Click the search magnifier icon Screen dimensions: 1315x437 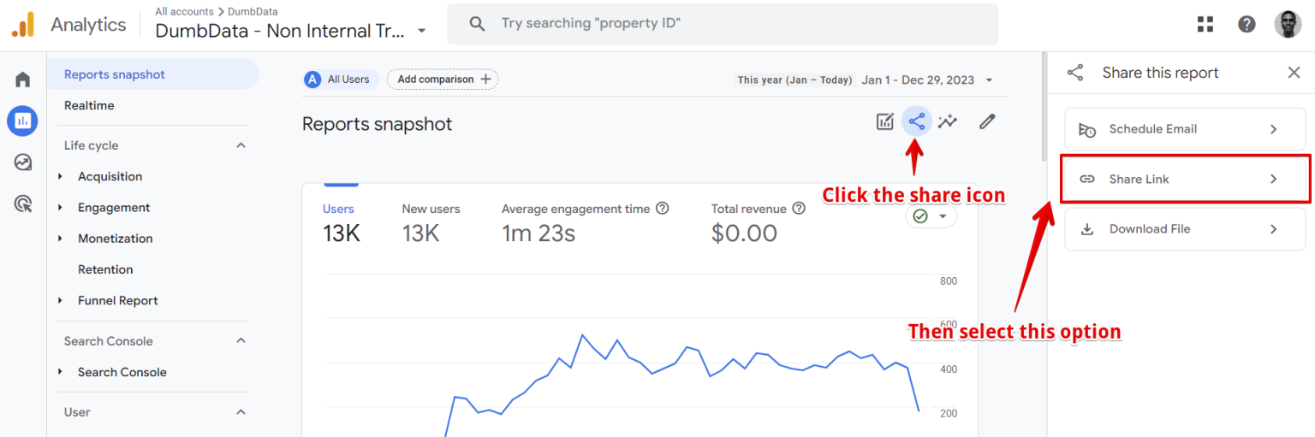(x=478, y=24)
